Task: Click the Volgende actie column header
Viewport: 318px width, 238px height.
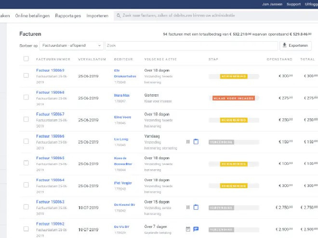Action: [160, 59]
